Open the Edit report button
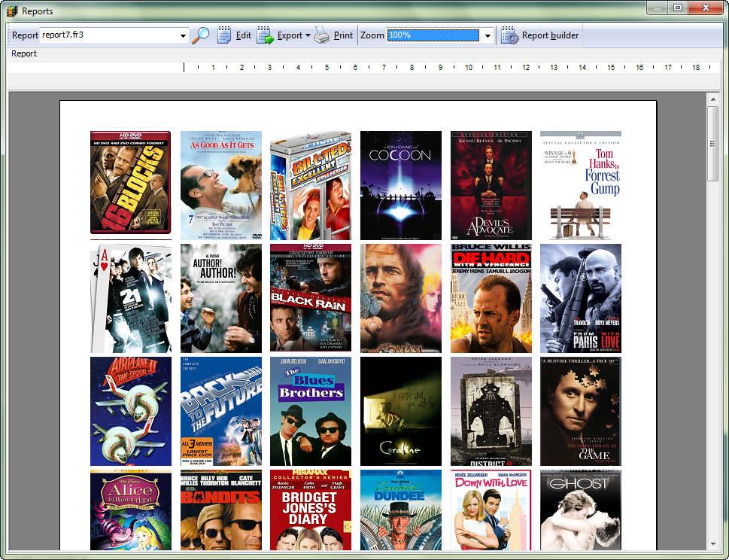 (234, 35)
